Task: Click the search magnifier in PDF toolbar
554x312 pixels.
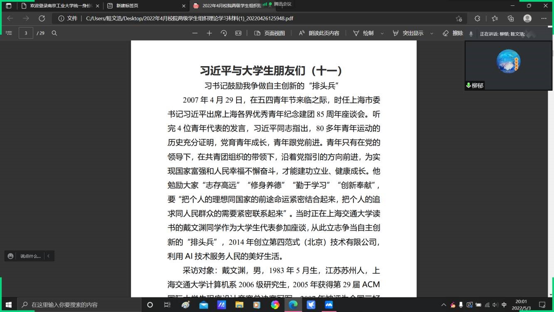Action: [54, 33]
